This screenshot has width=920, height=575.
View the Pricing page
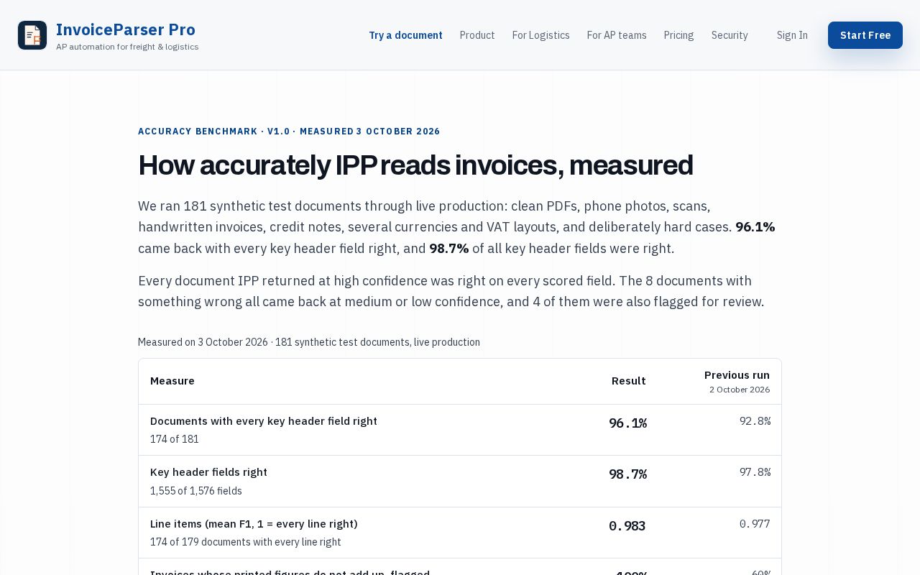click(678, 35)
